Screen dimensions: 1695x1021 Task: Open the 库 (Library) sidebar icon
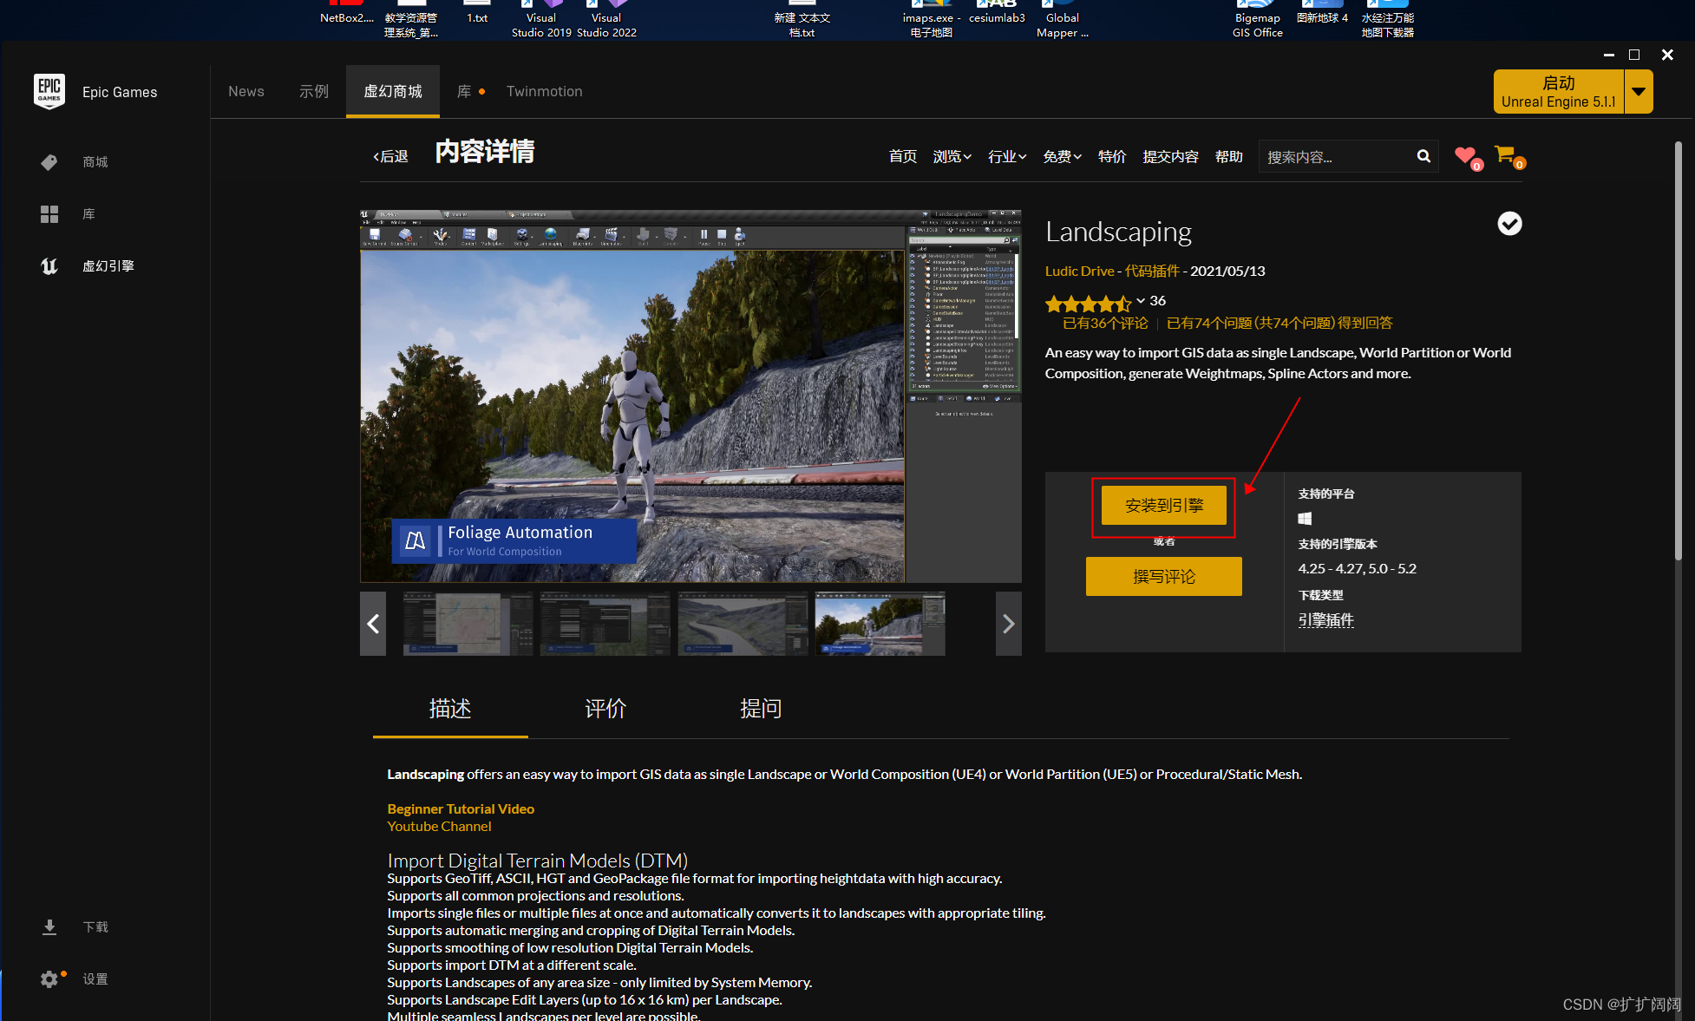pos(88,214)
